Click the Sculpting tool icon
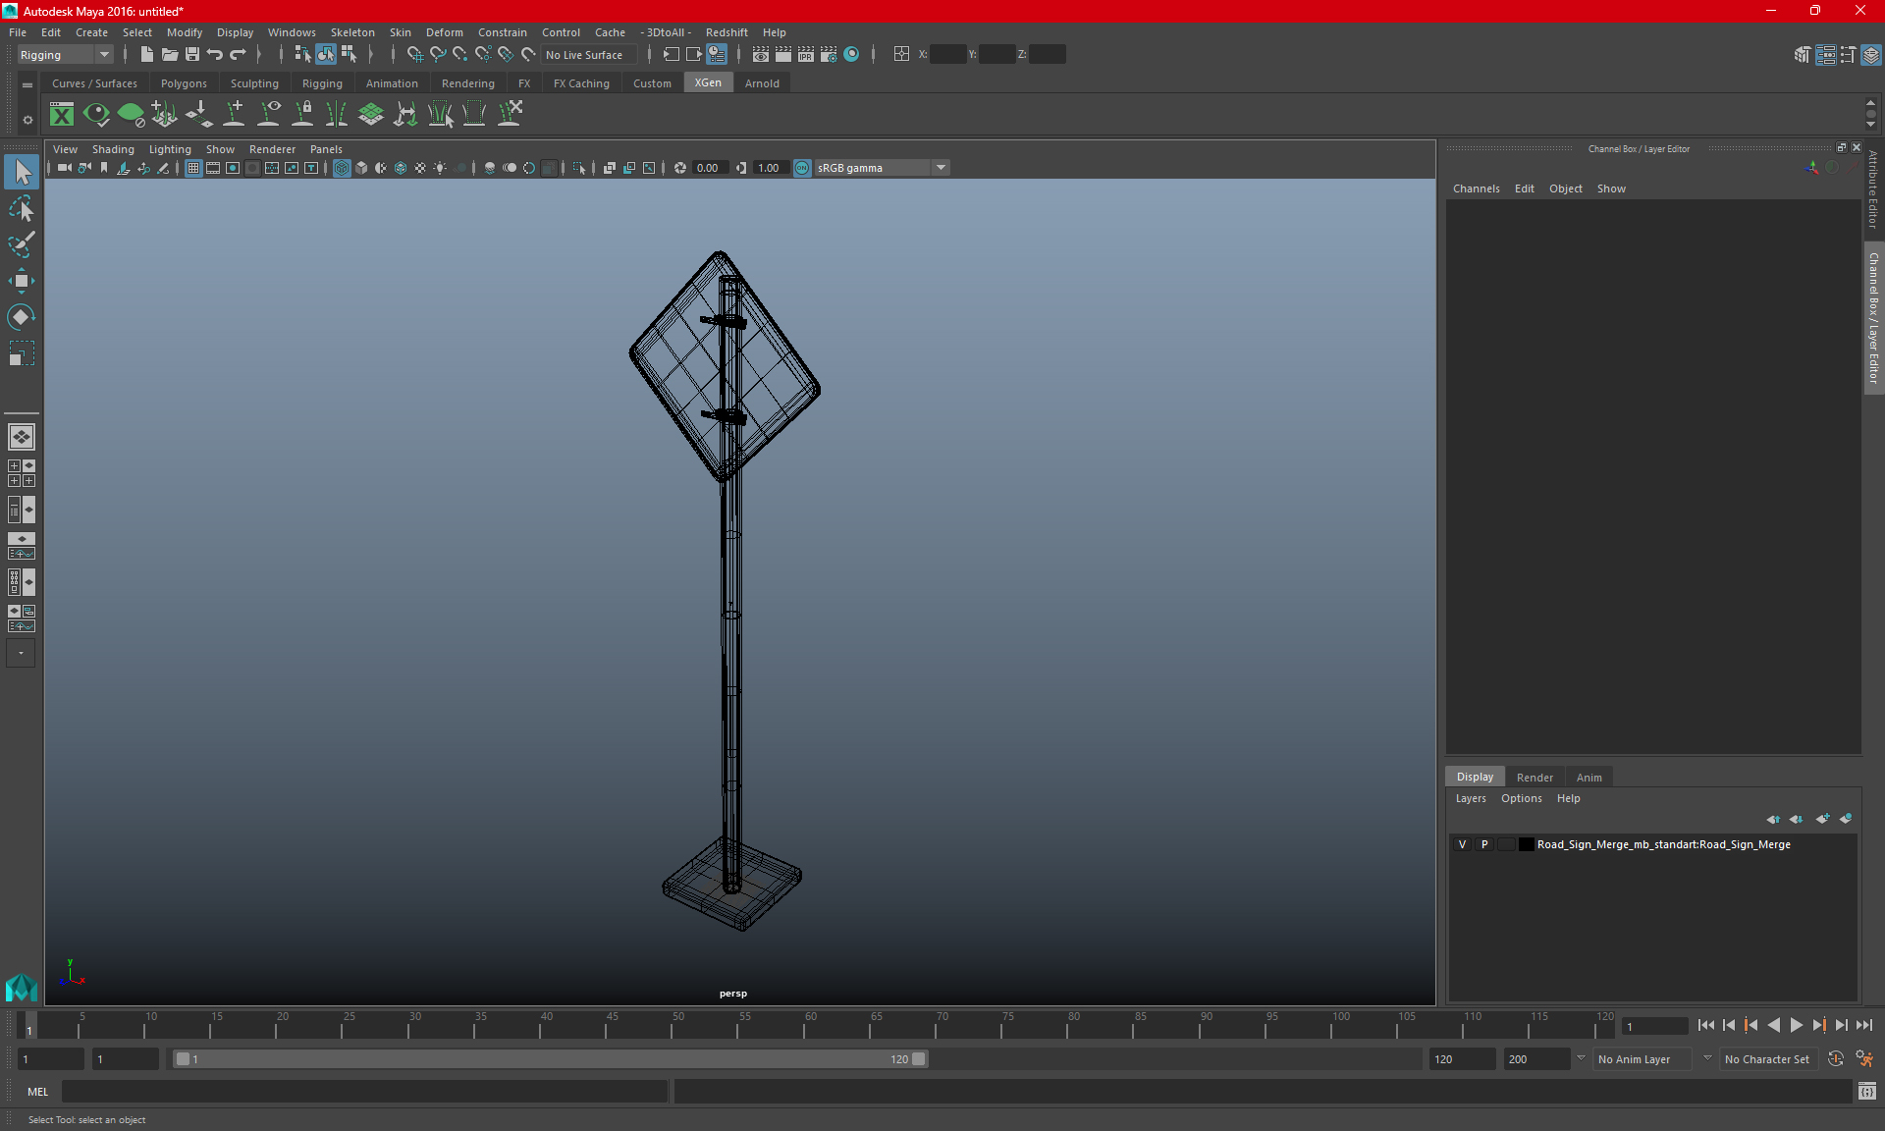 point(251,82)
